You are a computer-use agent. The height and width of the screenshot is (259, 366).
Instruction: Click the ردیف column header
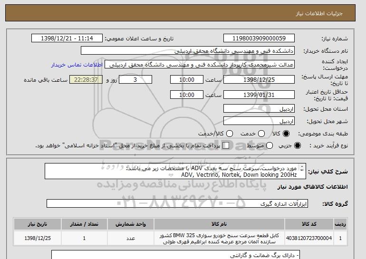[x=340, y=224]
